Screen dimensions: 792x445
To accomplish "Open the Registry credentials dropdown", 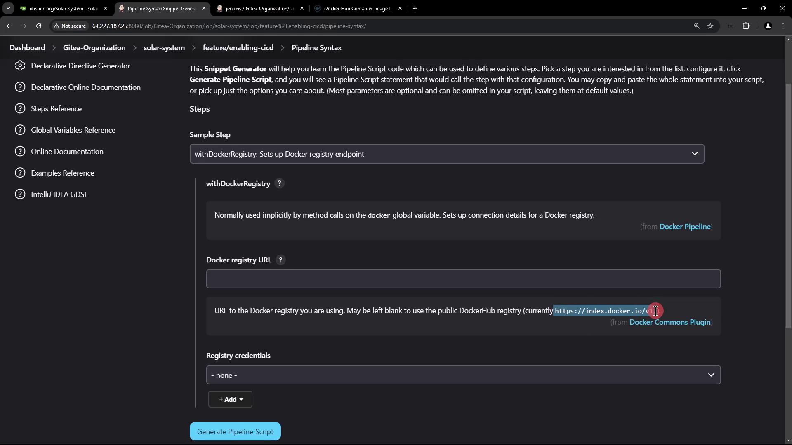I will coord(463,375).
